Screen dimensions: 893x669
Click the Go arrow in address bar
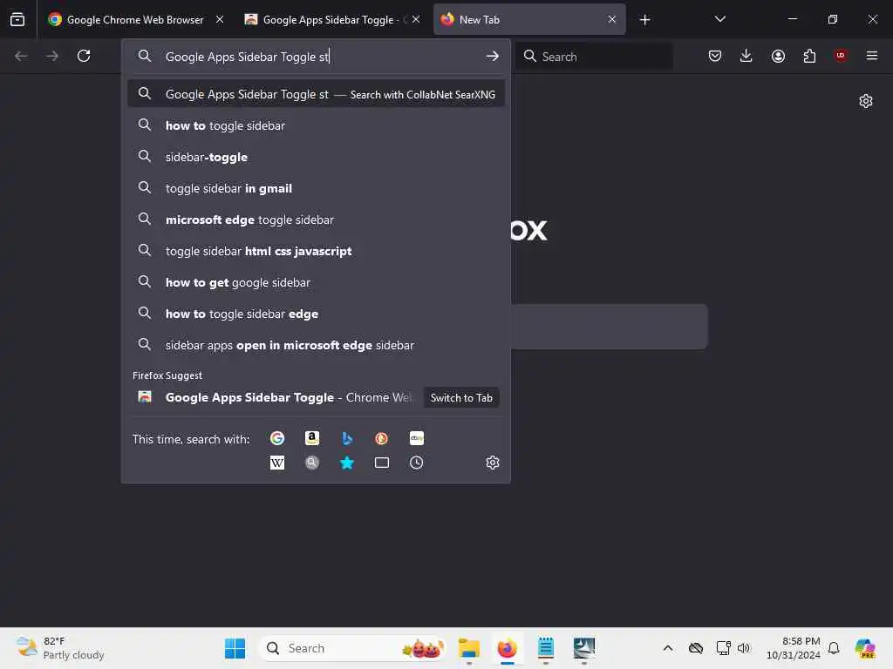pyautogui.click(x=493, y=57)
